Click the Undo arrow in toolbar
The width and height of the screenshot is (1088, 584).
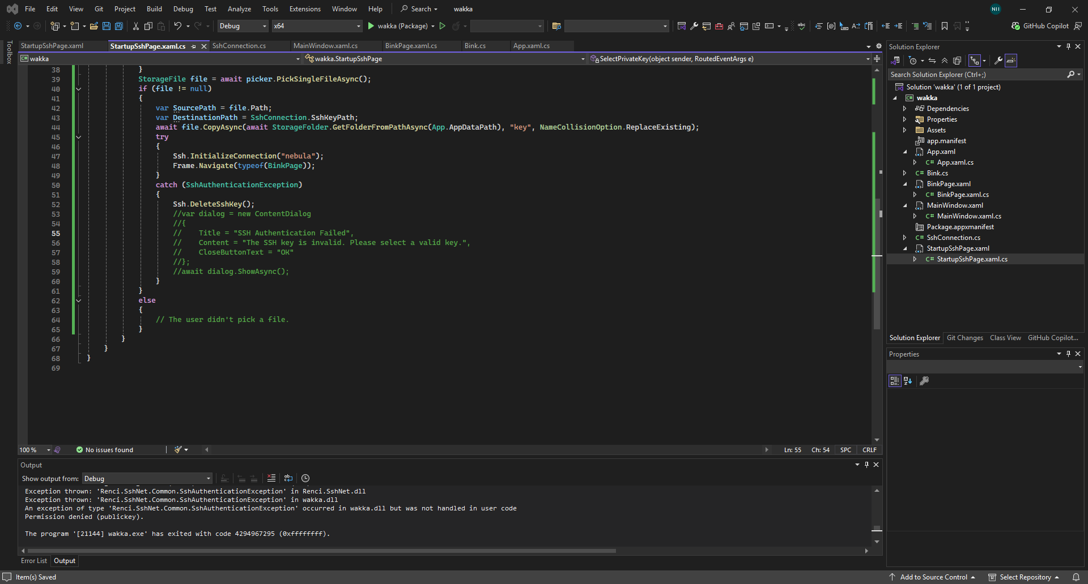click(178, 26)
